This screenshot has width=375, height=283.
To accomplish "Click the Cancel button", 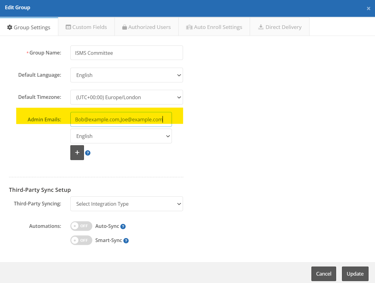I will [323, 274].
